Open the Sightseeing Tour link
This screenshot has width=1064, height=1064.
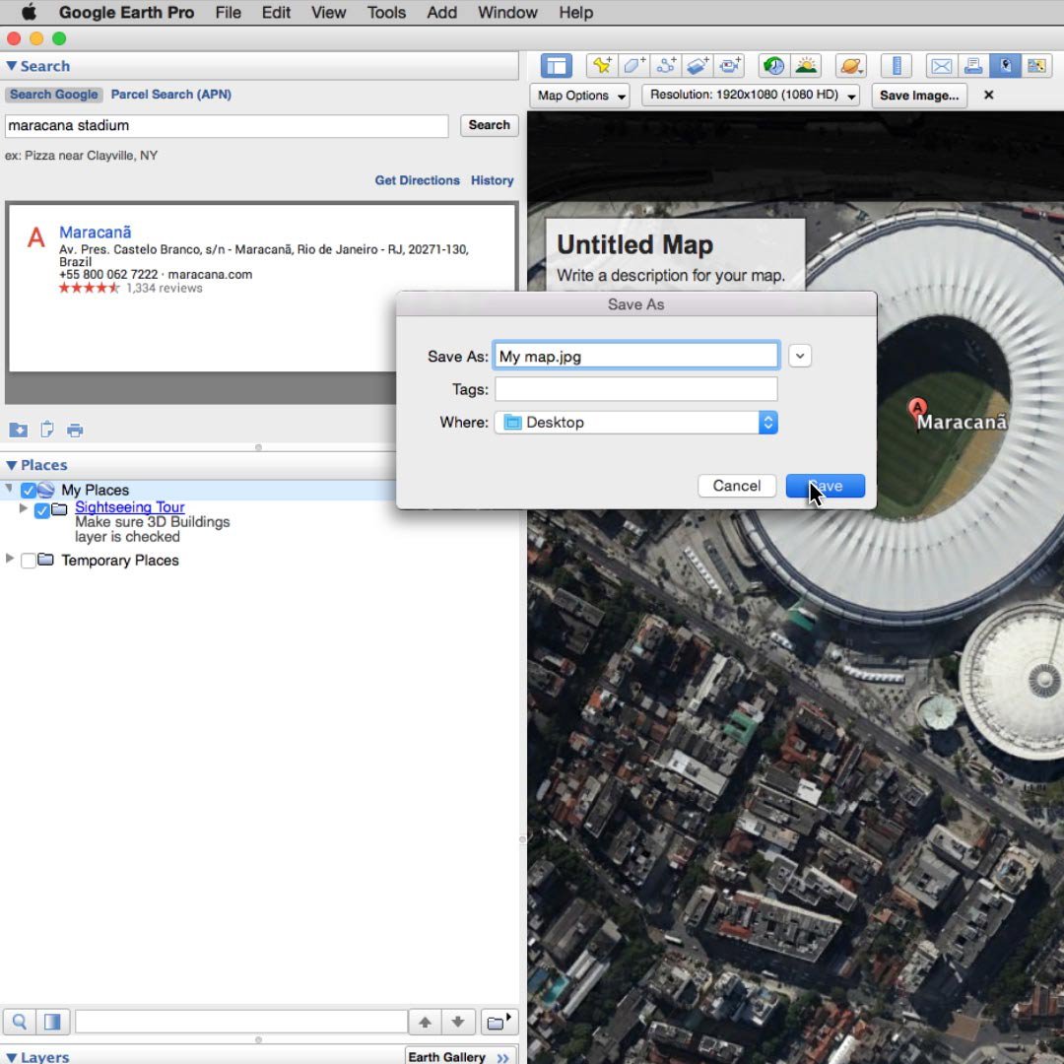click(130, 507)
